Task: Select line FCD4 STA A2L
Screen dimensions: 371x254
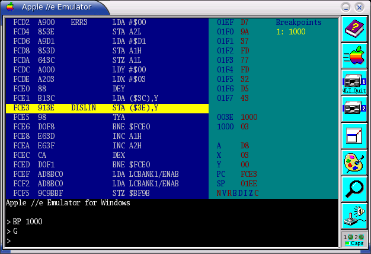Action: [107, 32]
